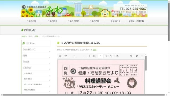Open the PDF table of contents panel
Viewport: 170px width, 96px height.
(60, 56)
